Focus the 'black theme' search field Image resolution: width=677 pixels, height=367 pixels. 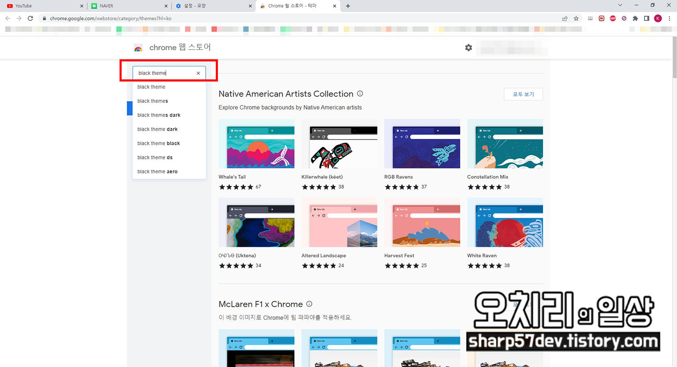pyautogui.click(x=169, y=73)
